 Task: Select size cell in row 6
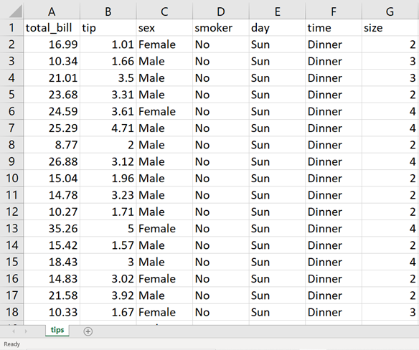coord(390,111)
